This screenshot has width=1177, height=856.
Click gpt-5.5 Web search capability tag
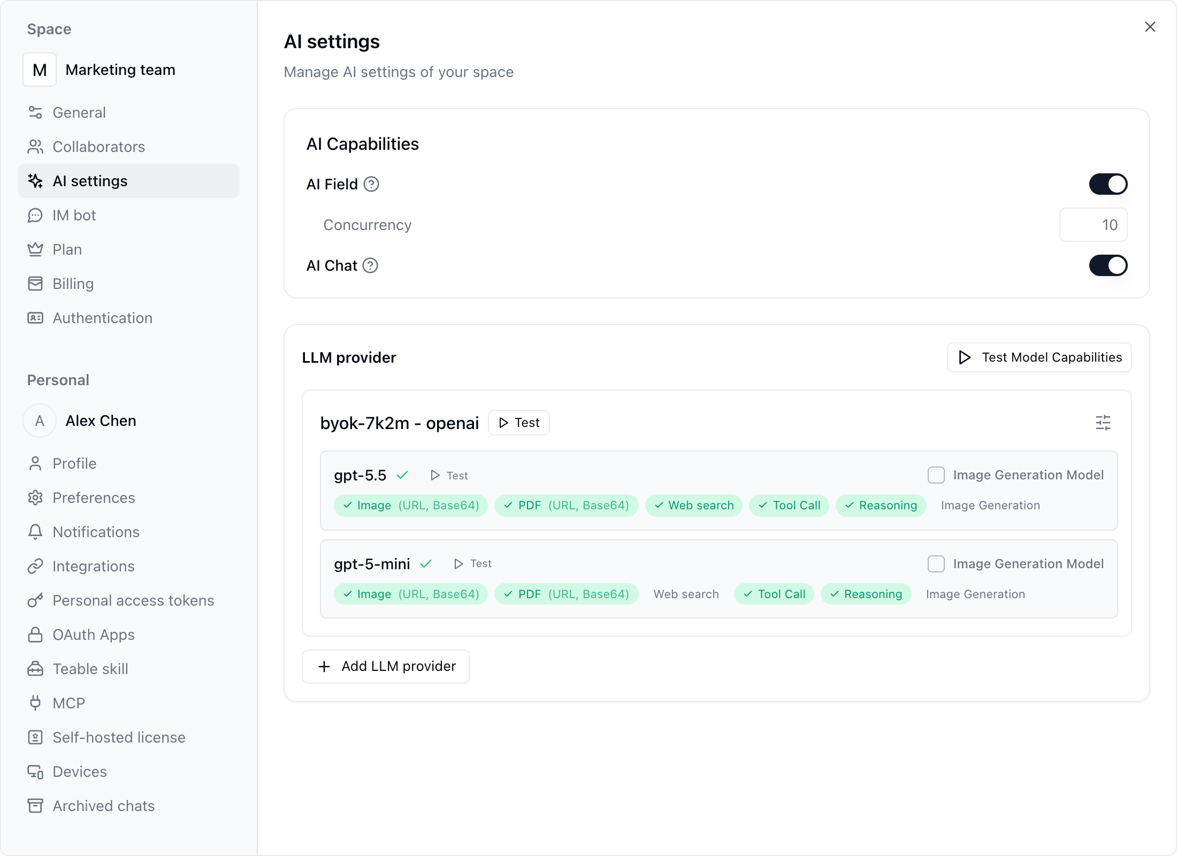click(693, 506)
